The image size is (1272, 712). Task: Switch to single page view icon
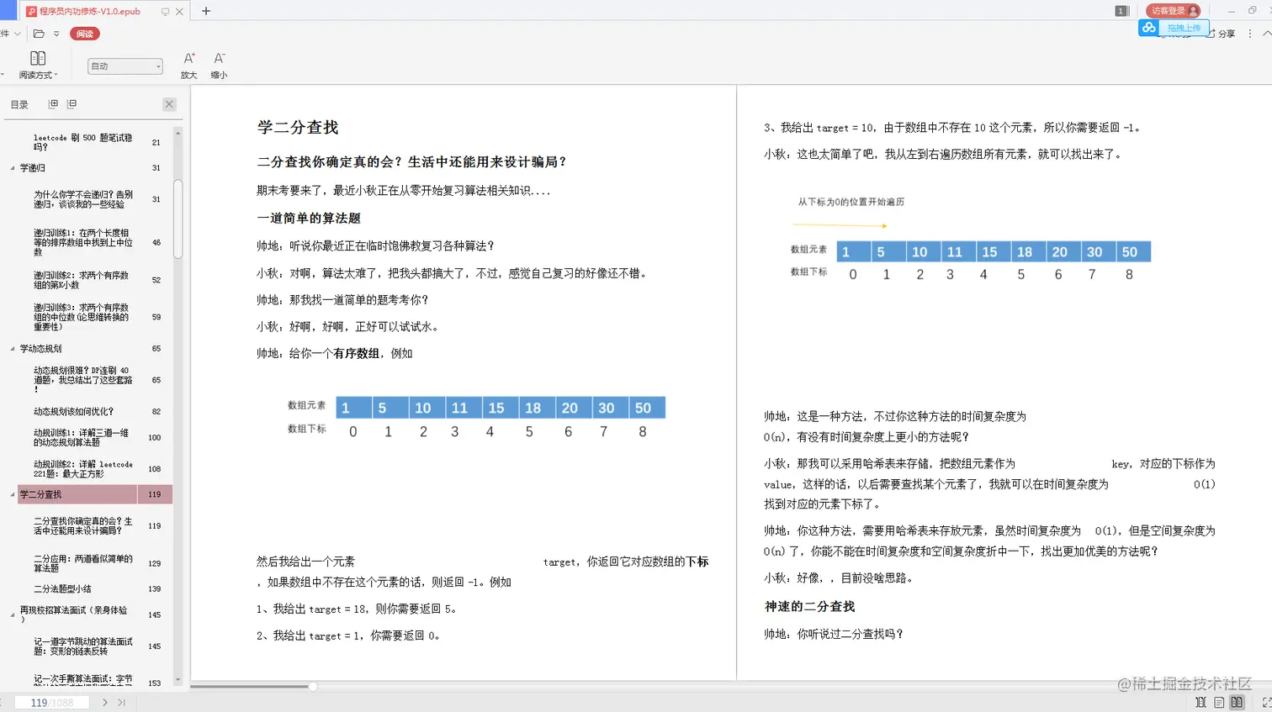[1219, 703]
